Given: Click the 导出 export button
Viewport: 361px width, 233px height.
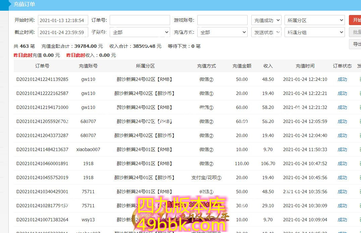Looking at the screenshot, I should [x=356, y=44].
